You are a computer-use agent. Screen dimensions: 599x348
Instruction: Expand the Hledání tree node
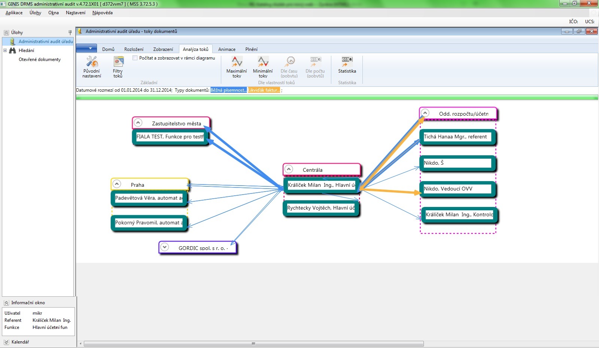click(x=5, y=51)
